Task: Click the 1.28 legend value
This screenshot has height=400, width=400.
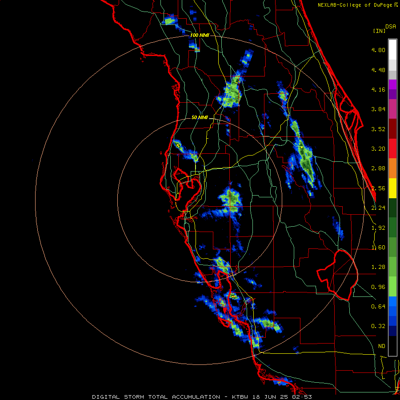Action: click(x=378, y=267)
